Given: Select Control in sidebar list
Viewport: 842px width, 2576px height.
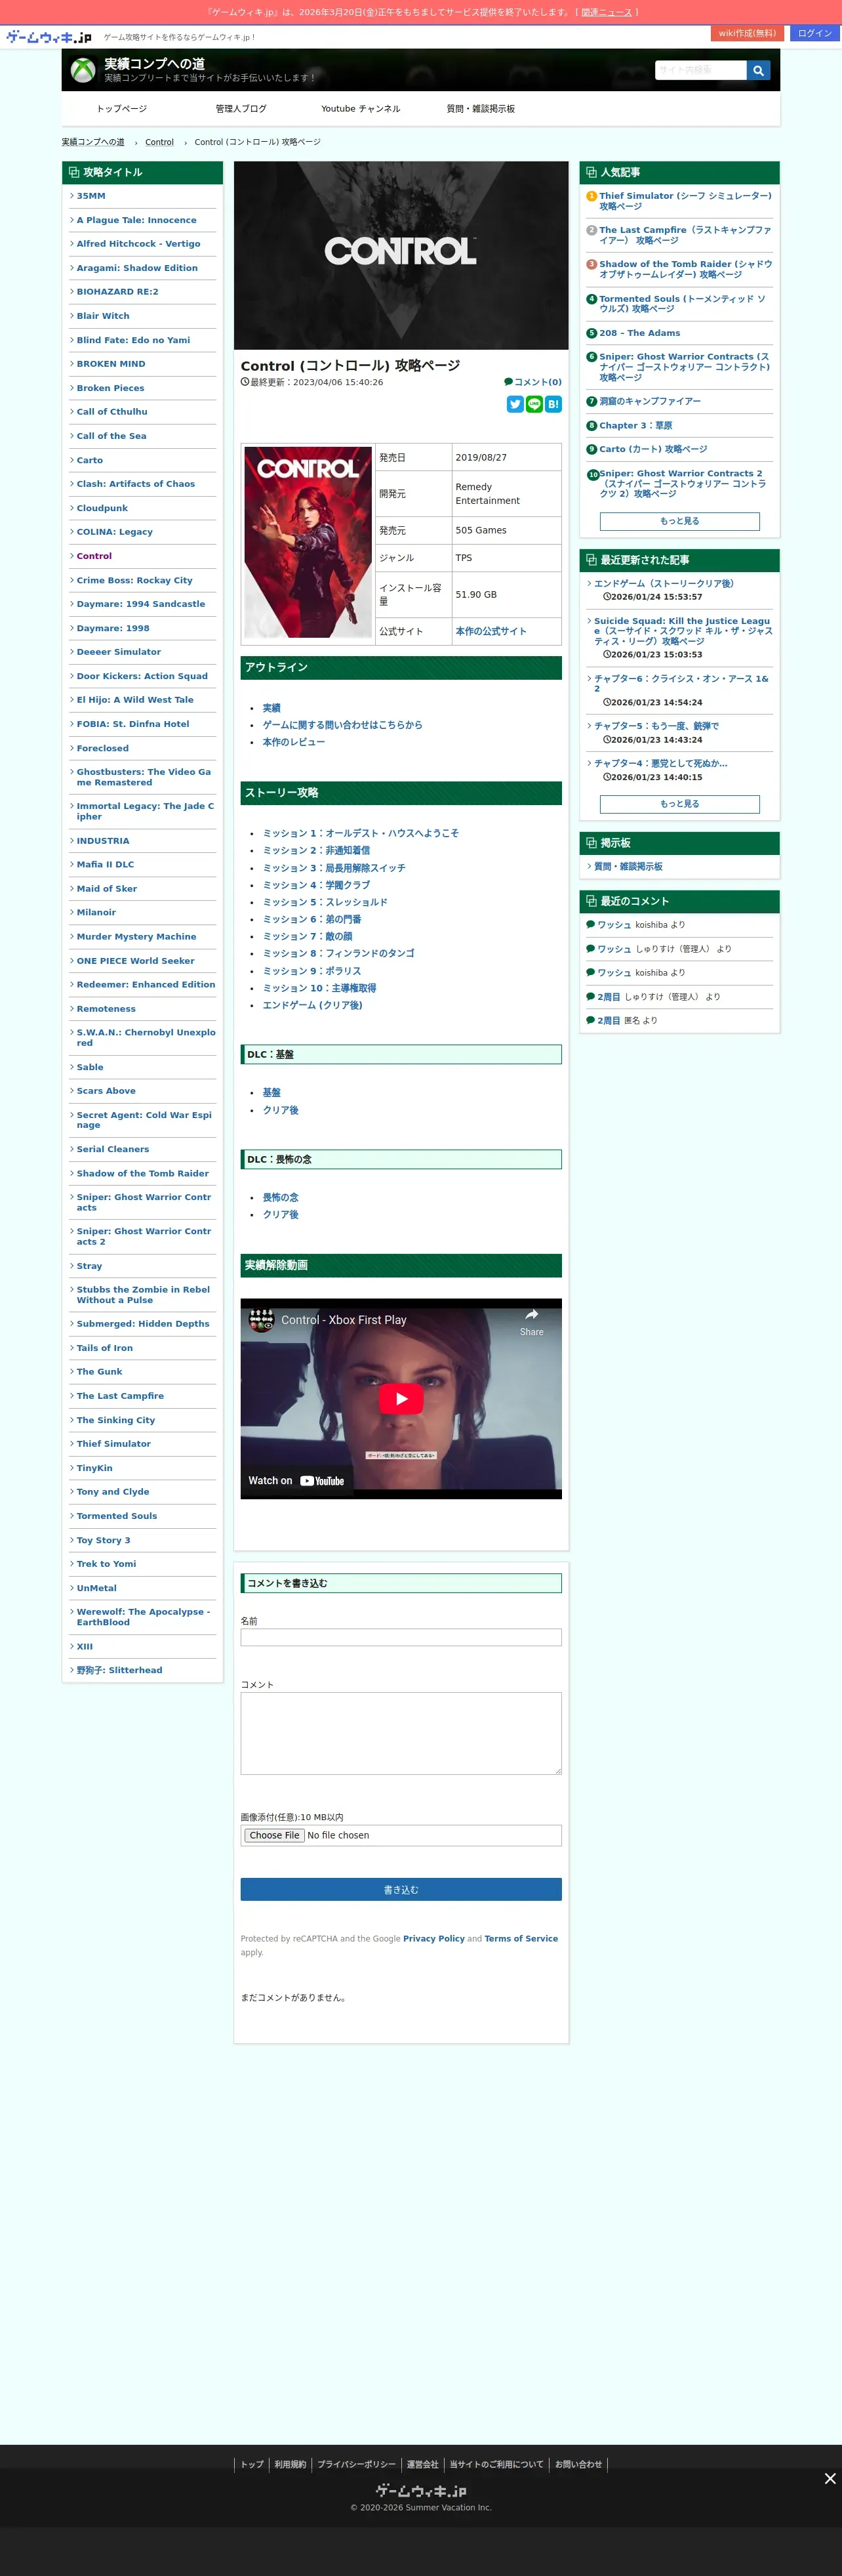Looking at the screenshot, I should point(94,556).
